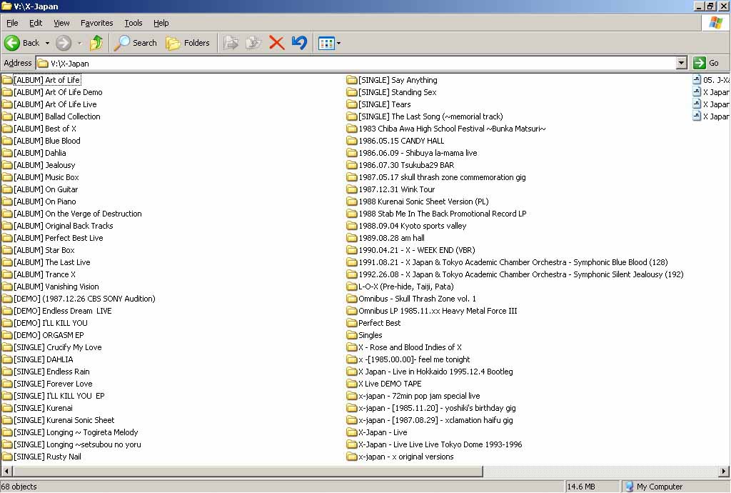Click the Views toolbar icon
731x493 pixels.
point(326,44)
